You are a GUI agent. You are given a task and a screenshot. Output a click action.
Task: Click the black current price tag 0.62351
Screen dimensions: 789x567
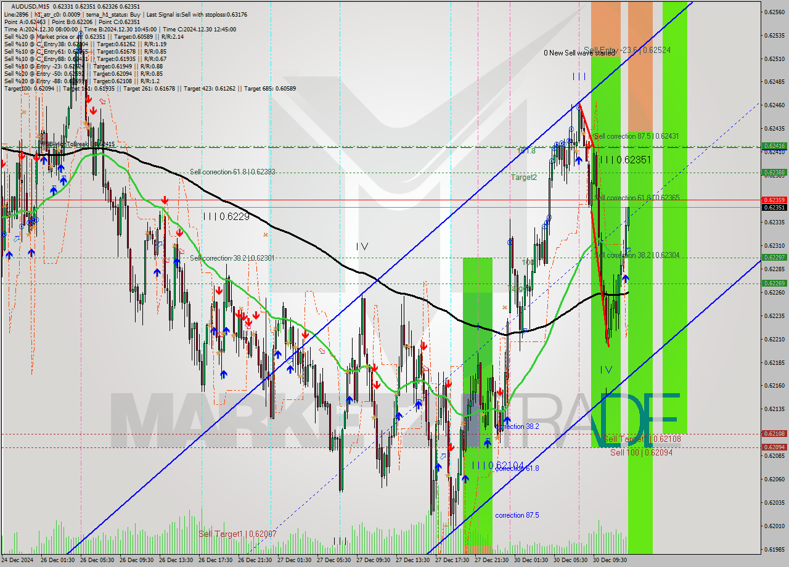774,208
